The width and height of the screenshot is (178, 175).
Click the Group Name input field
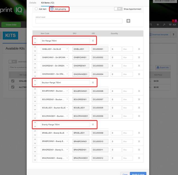coord(79,21)
